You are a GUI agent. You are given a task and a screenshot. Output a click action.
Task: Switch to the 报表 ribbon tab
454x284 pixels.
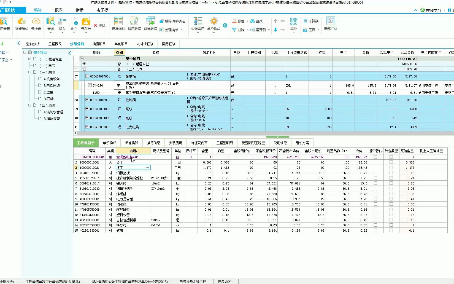pyautogui.click(x=59, y=10)
